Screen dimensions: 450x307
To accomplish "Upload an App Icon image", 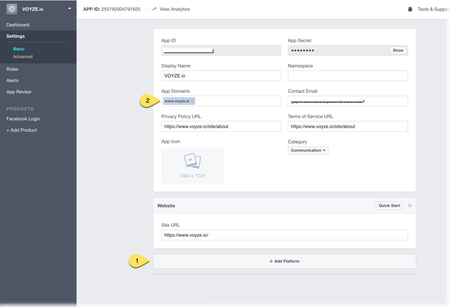I will click(x=192, y=166).
